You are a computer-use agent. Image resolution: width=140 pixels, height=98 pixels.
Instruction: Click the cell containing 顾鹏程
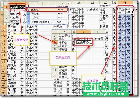[60, 82]
